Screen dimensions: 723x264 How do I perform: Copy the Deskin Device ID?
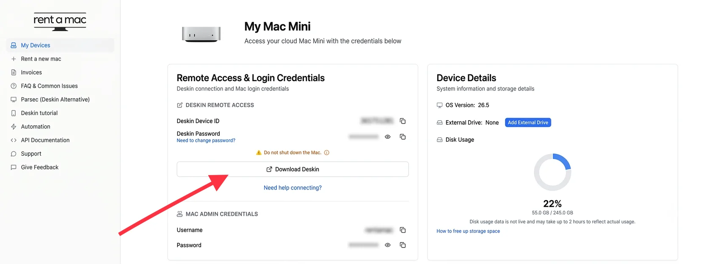[x=403, y=121]
